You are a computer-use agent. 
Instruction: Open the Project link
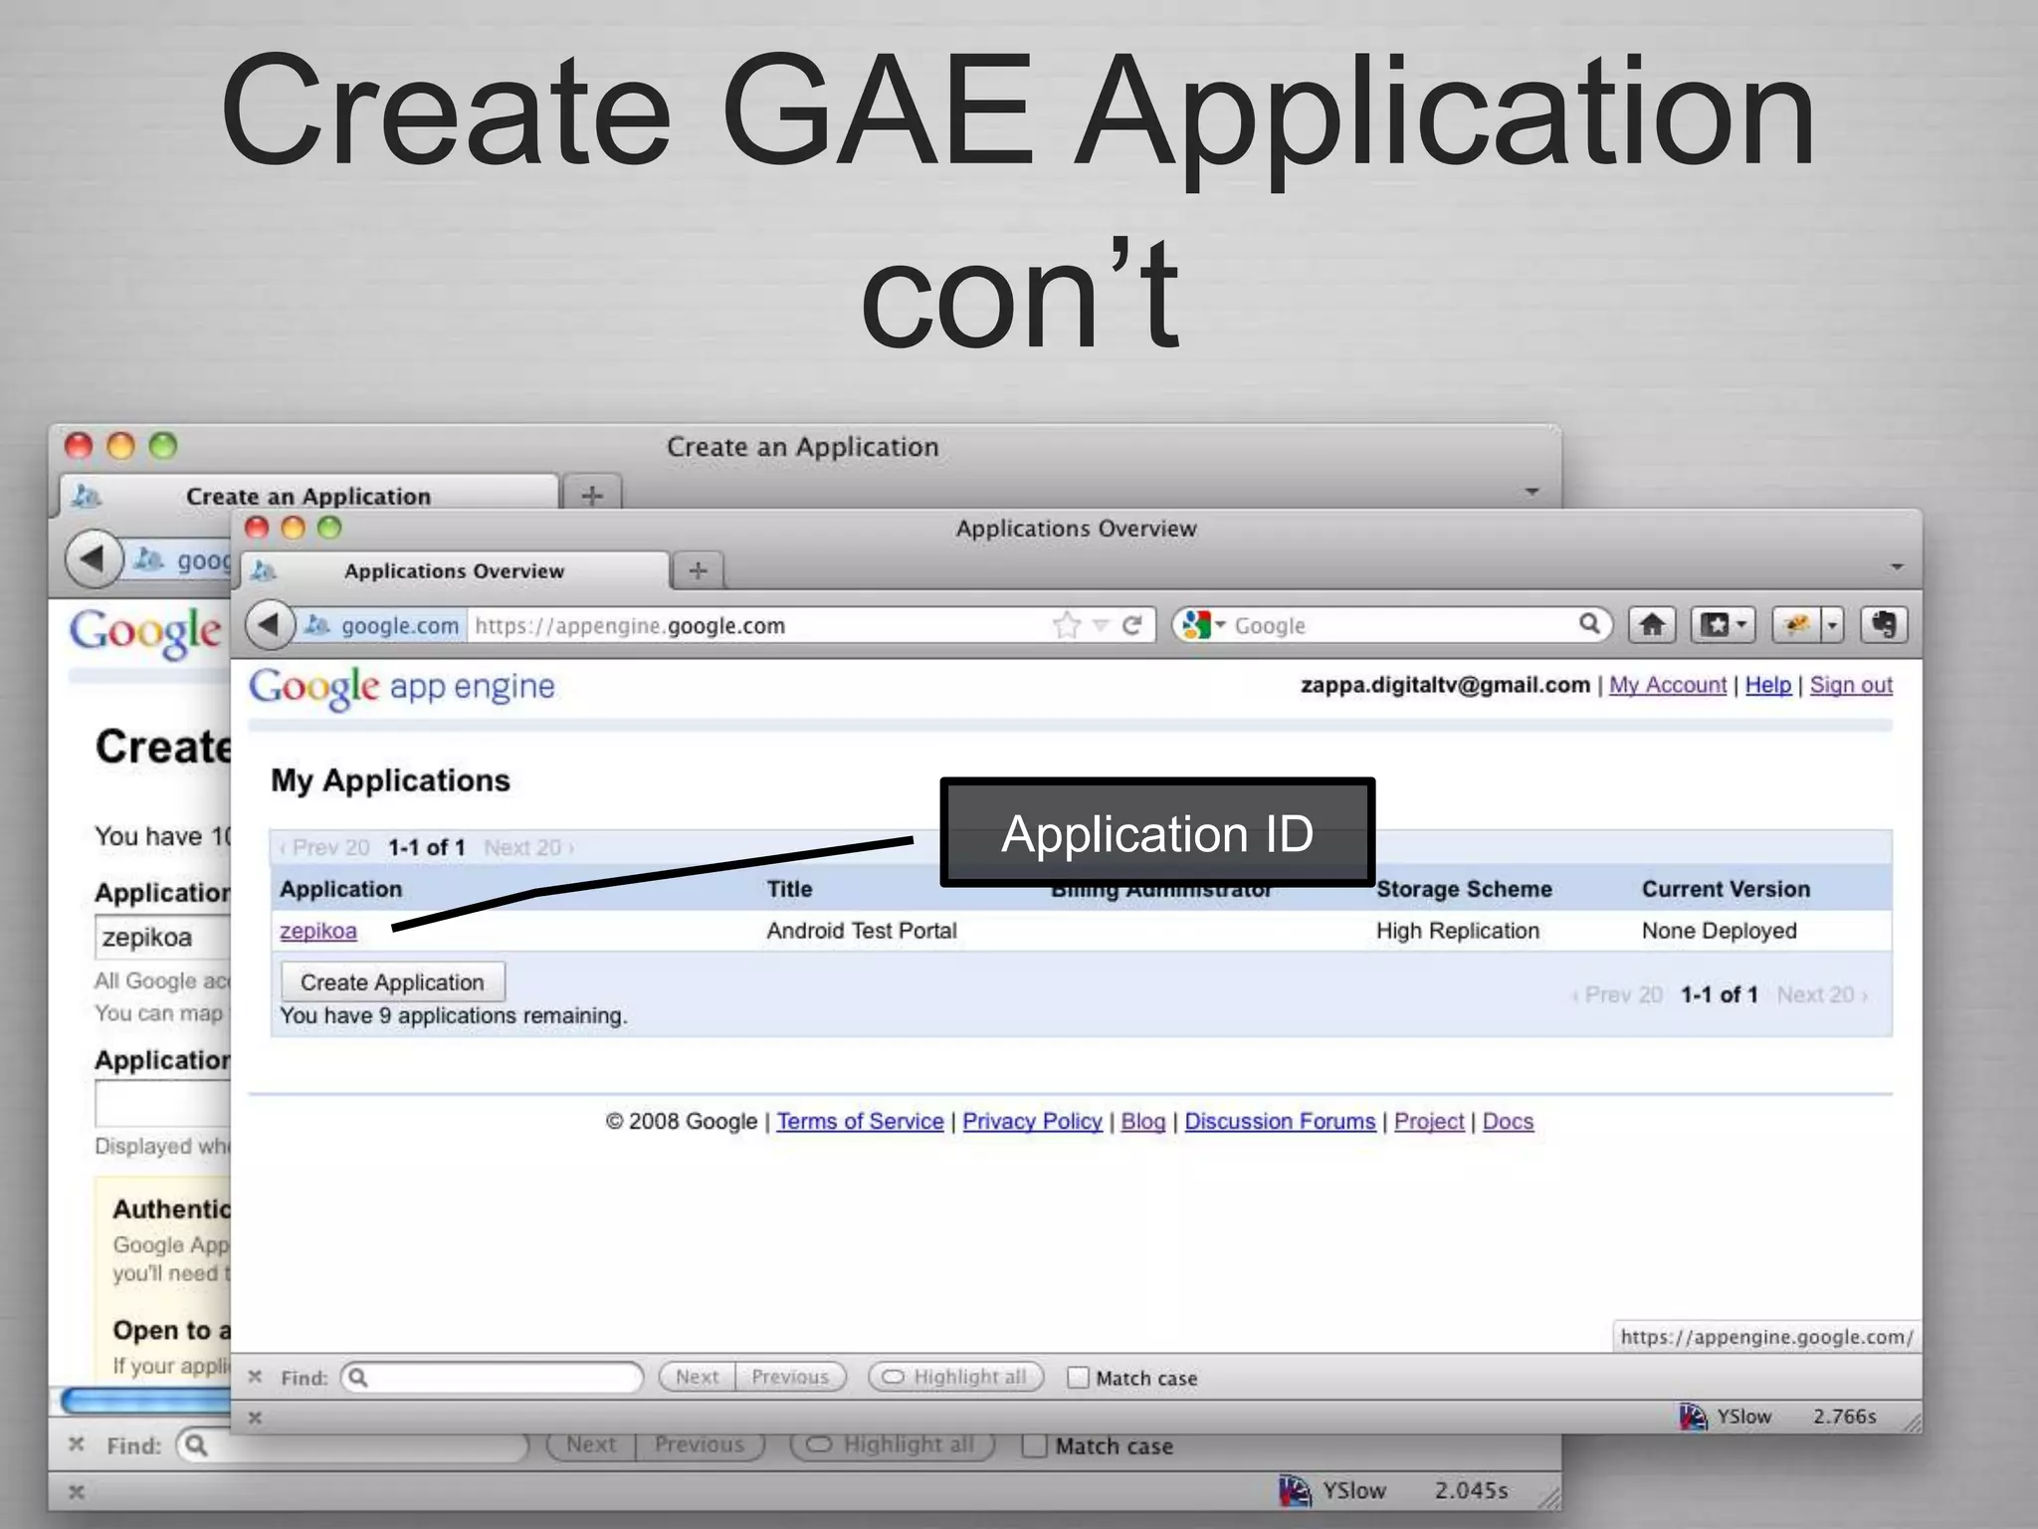point(1429,1121)
